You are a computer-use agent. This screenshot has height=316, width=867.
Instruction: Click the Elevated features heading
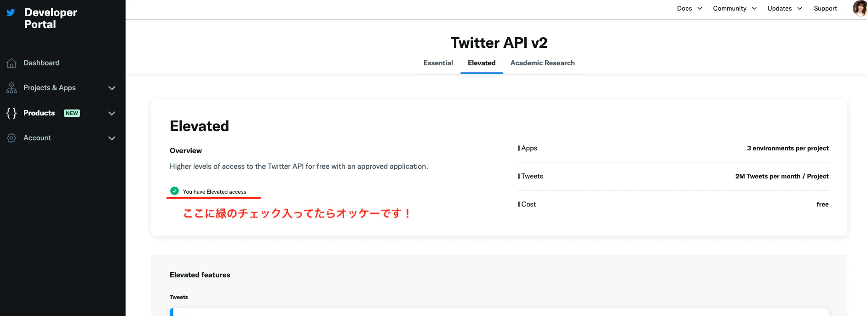(x=200, y=275)
